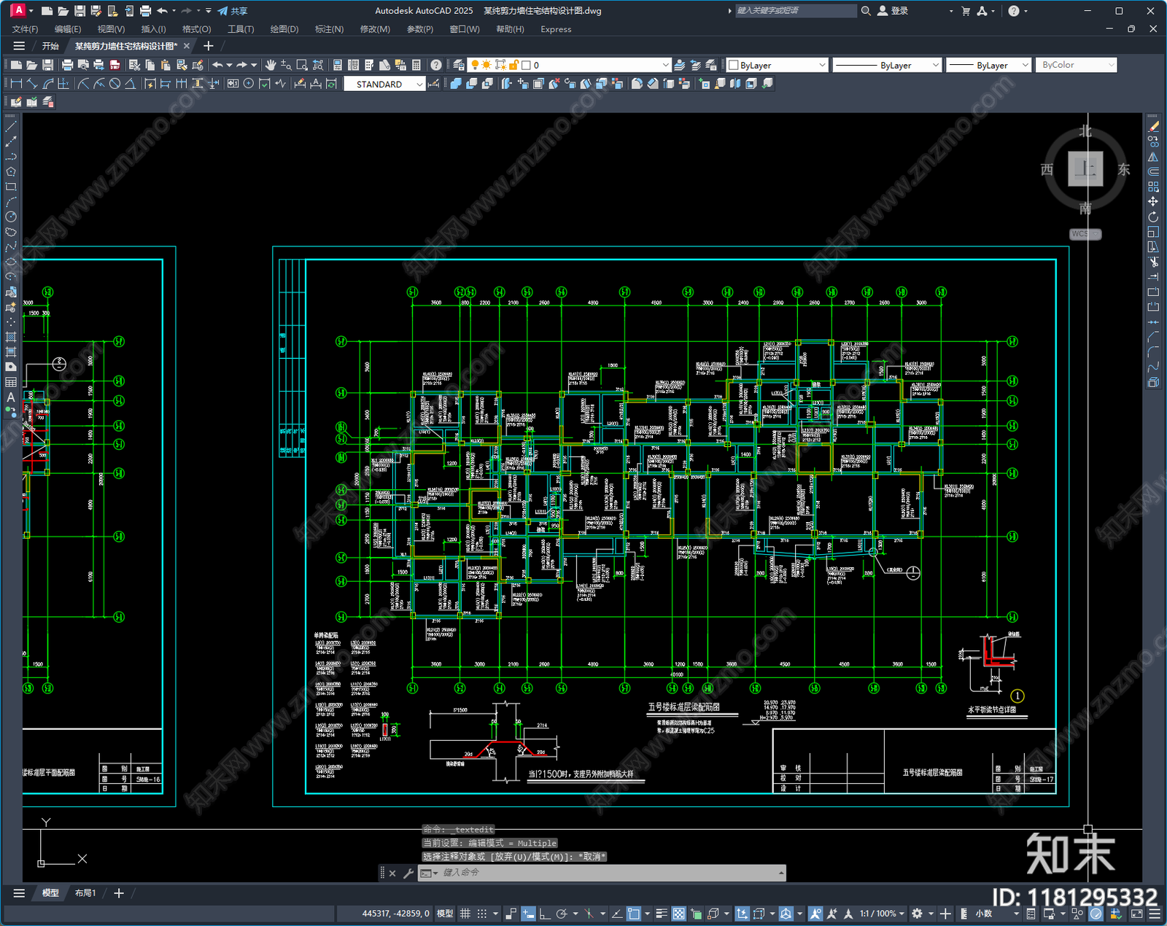Switch to the 布局1 layout tab
1167x926 pixels.
(85, 893)
